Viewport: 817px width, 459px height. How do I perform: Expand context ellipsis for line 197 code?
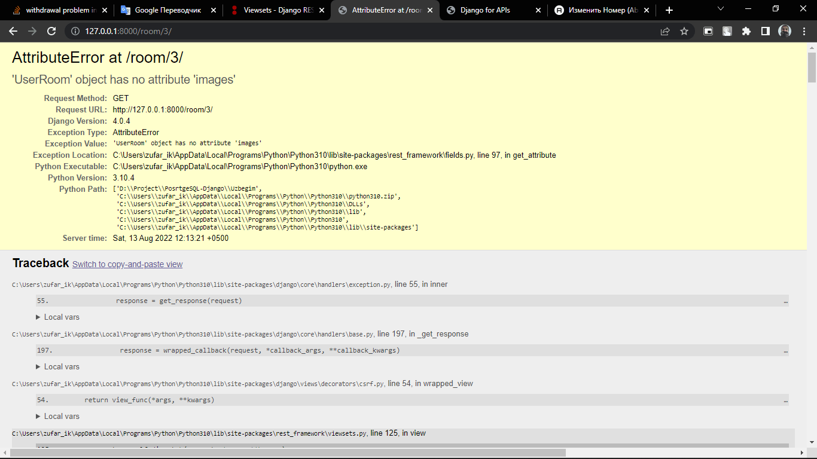[x=785, y=351]
